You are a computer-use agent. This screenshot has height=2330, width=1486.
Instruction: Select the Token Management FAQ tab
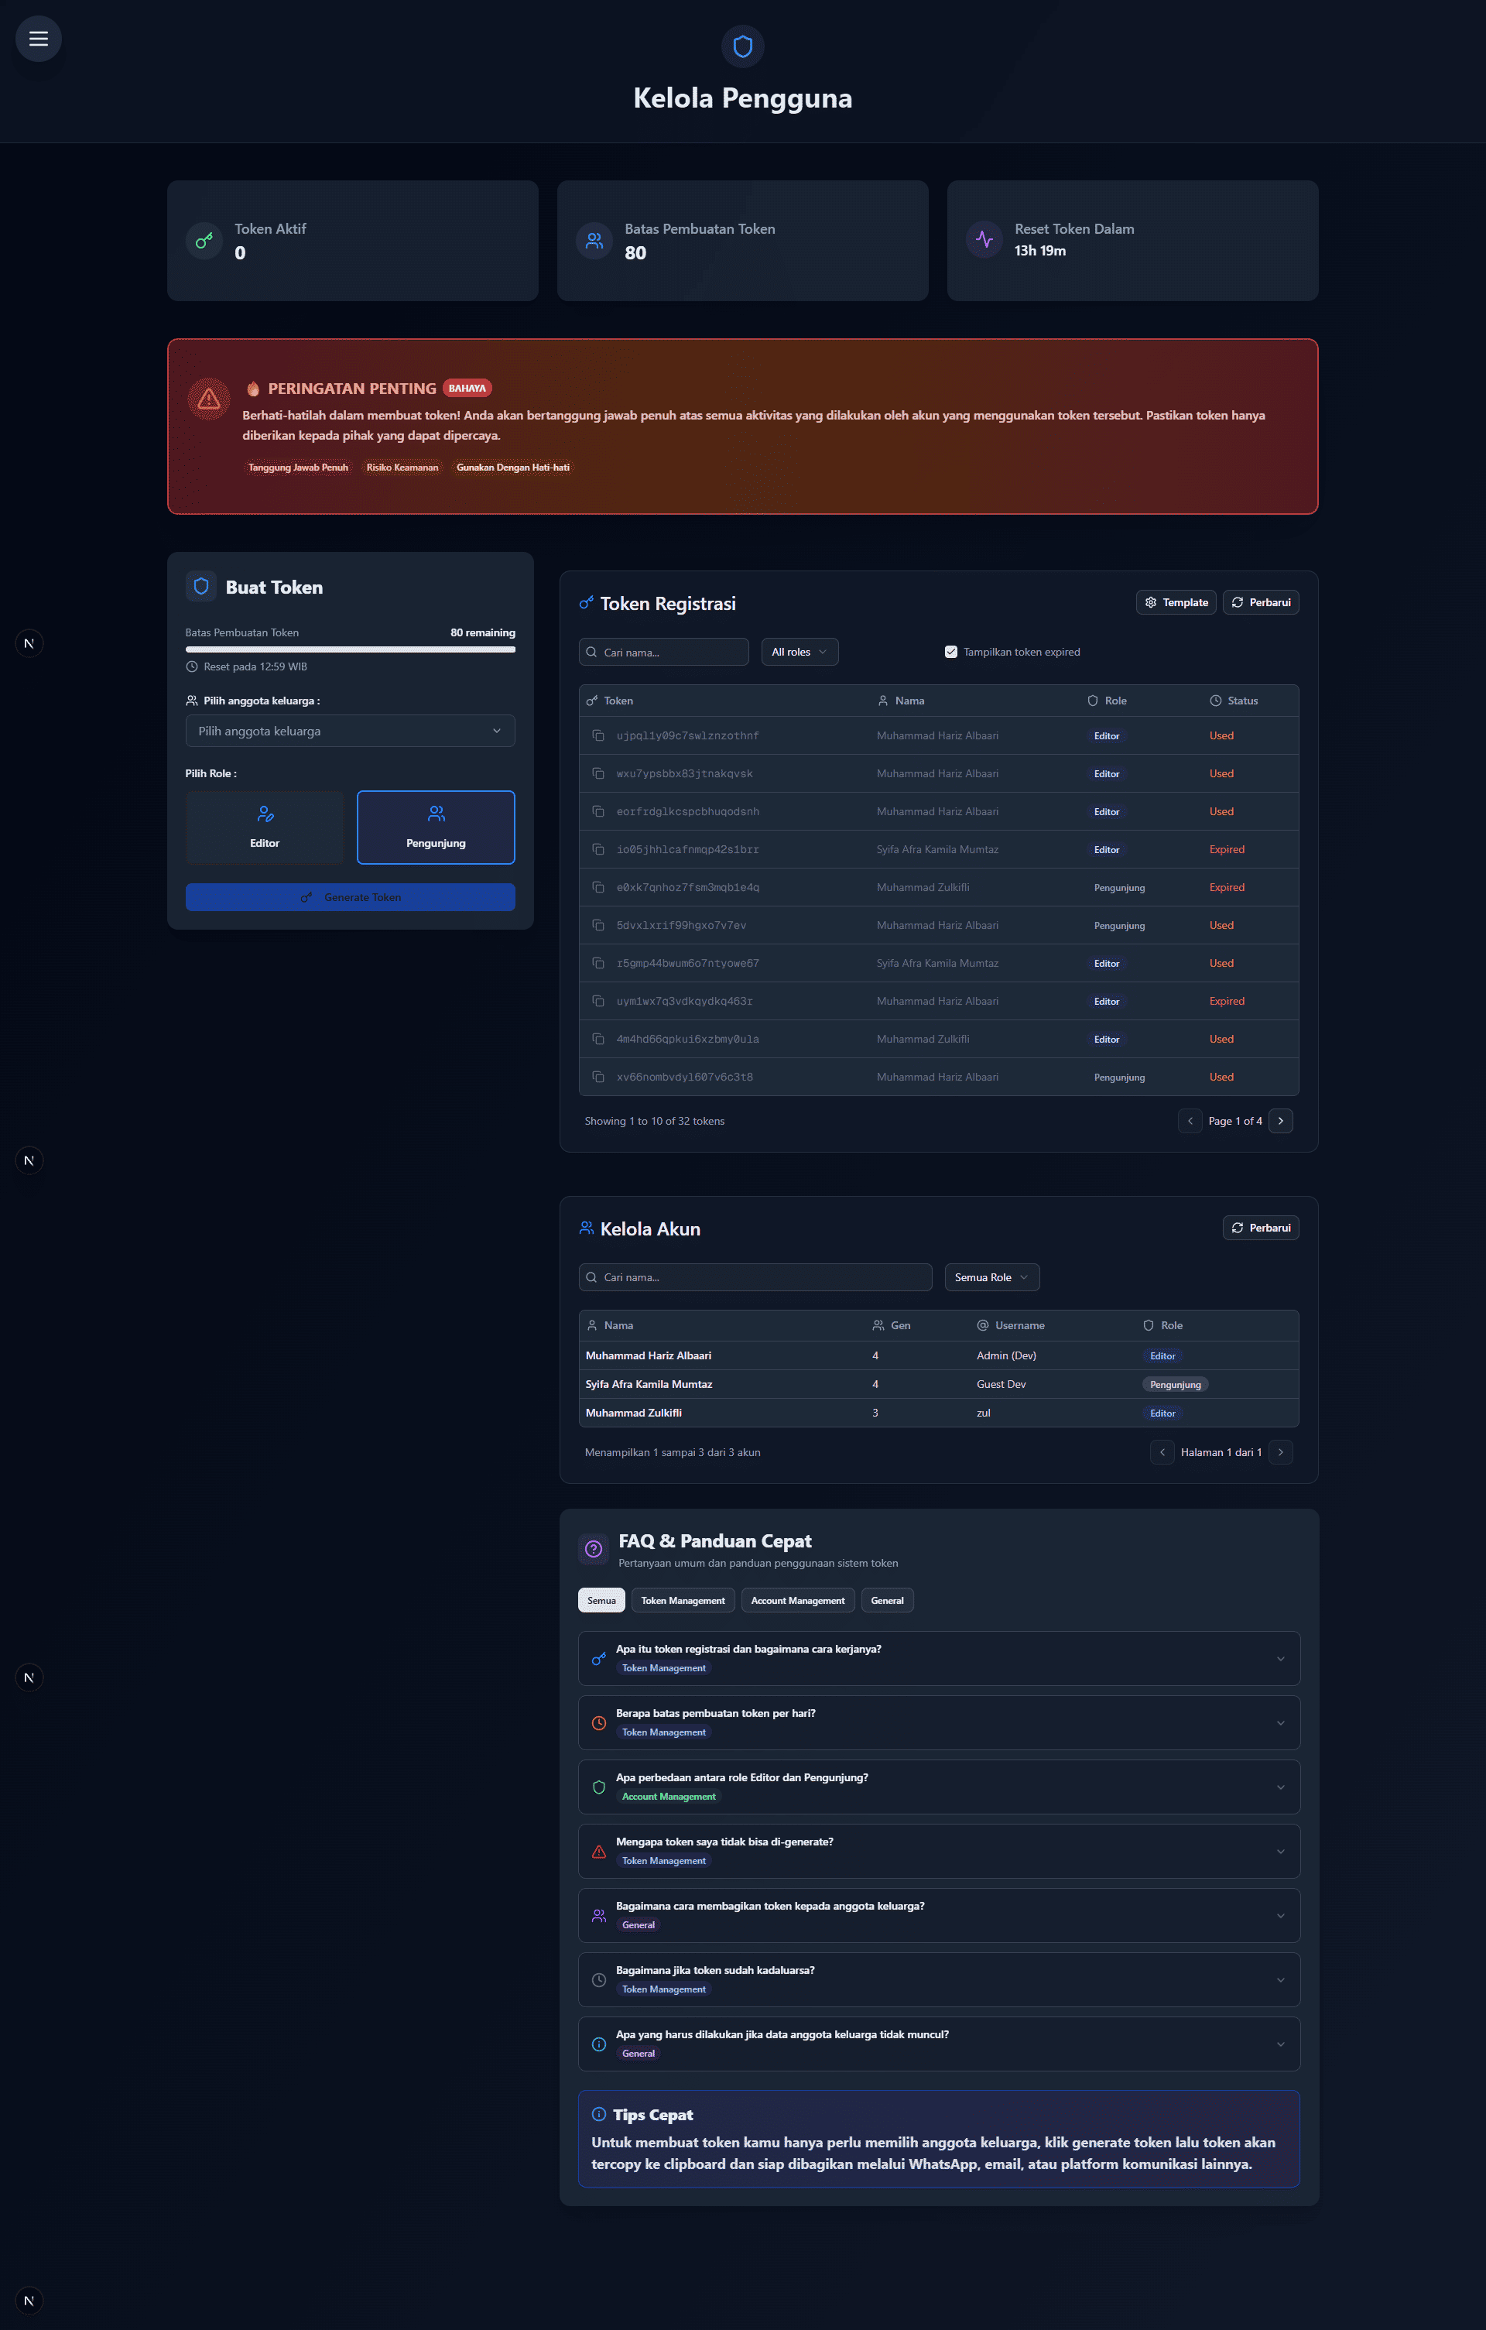point(683,1601)
